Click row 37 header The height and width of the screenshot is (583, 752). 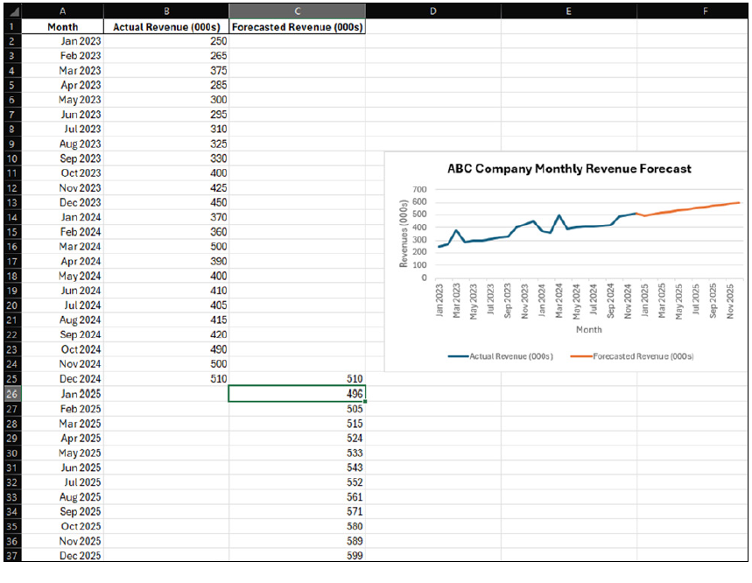pyautogui.click(x=11, y=556)
